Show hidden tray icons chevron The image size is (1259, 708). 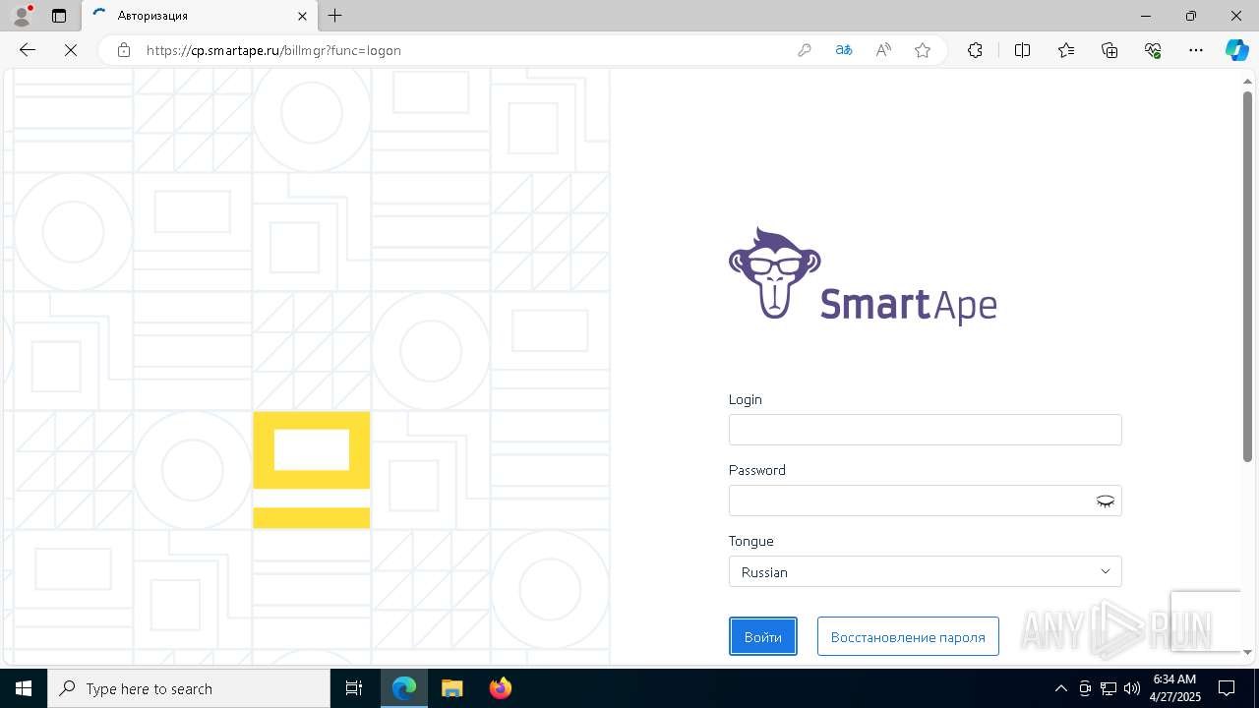pos(1060,688)
